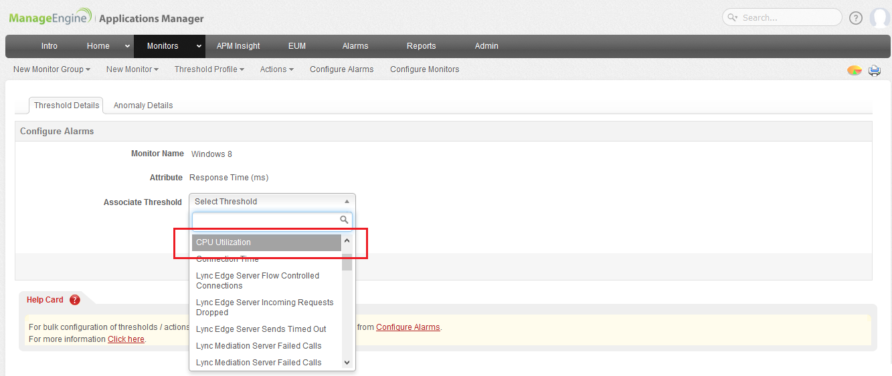Click the magnifier icon in the dropdown search box

coord(344,220)
